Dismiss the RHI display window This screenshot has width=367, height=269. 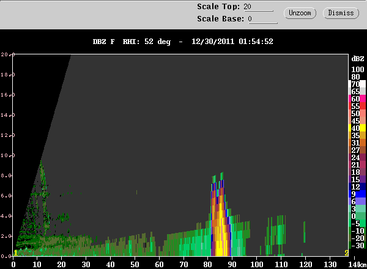pyautogui.click(x=341, y=13)
